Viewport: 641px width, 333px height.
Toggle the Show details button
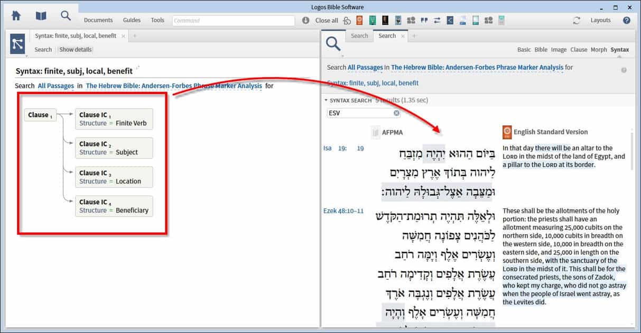pos(76,50)
